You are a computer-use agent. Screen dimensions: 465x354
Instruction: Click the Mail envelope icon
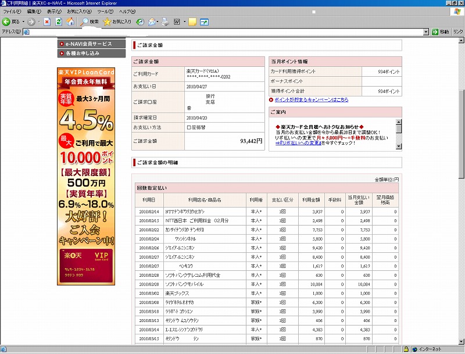[152, 22]
